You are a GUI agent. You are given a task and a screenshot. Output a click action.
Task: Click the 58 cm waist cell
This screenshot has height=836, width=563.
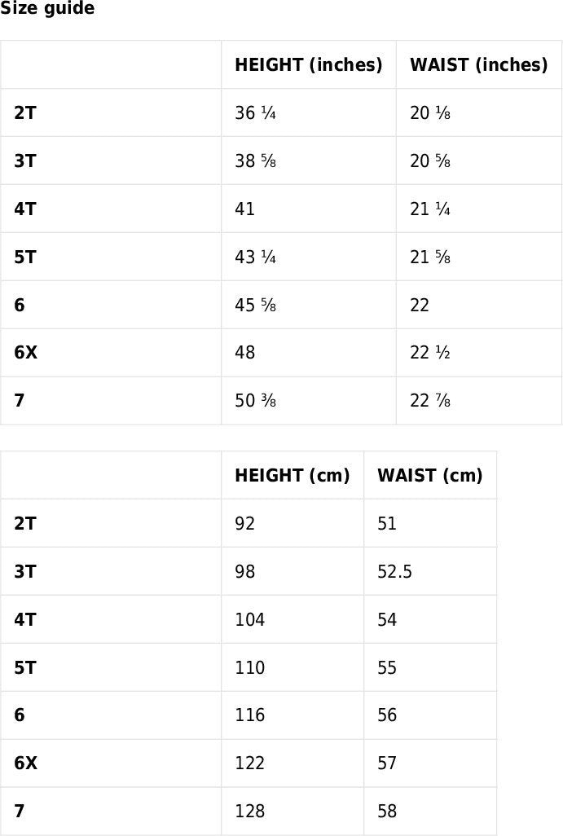click(387, 812)
